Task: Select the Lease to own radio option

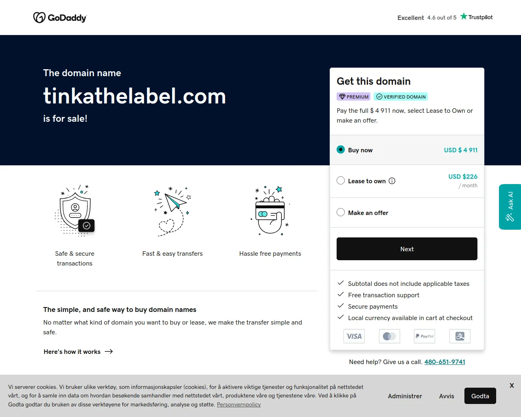Action: (341, 180)
